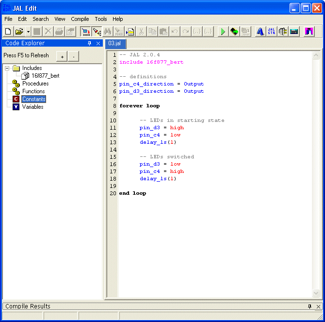Open the File menu
Screen dimensions: 325x322
click(x=9, y=19)
